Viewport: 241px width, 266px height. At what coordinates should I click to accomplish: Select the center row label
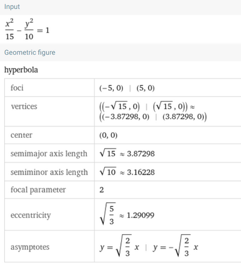[x=21, y=135]
